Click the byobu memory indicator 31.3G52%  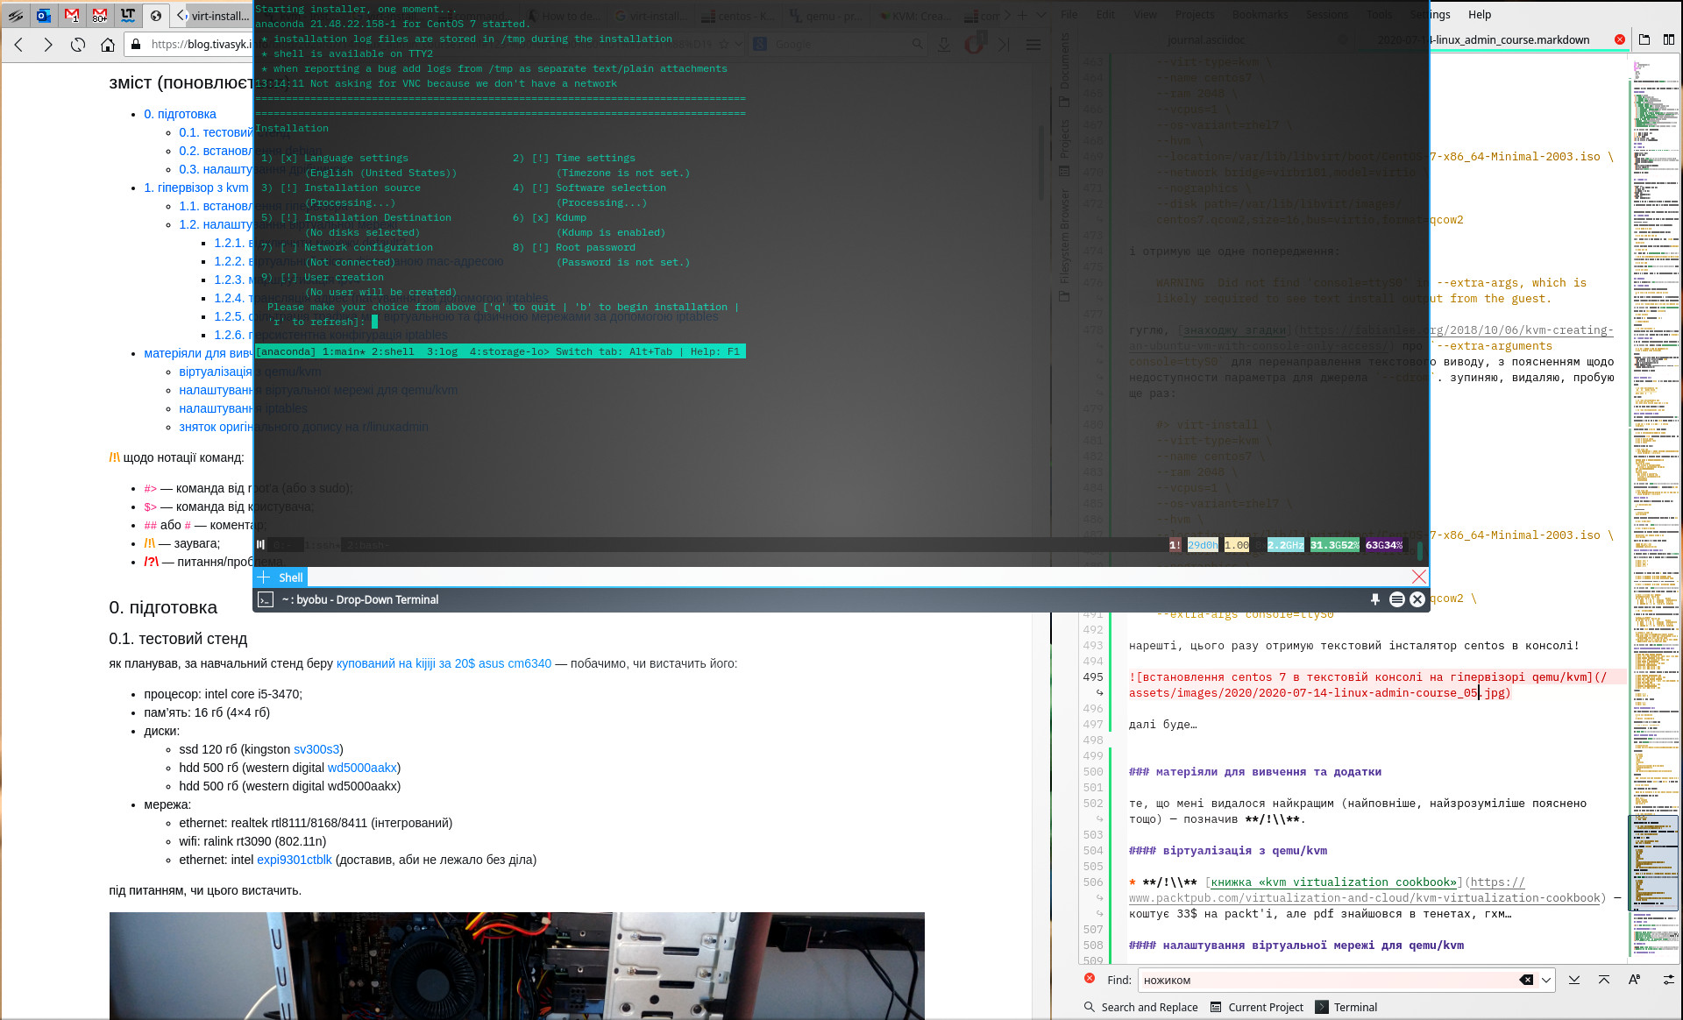(x=1334, y=545)
